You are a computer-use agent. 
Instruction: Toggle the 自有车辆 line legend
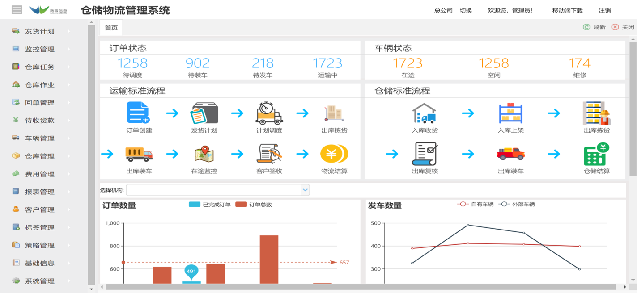[475, 204]
